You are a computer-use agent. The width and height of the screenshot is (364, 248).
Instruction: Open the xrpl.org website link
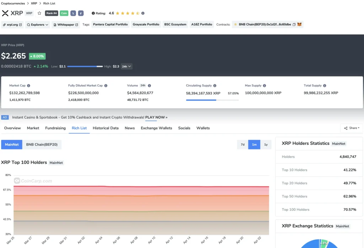12,25
